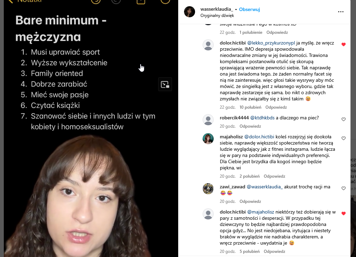Open majaholisz profile picture
Image resolution: width=356 pixels, height=257 pixels.
(208, 139)
